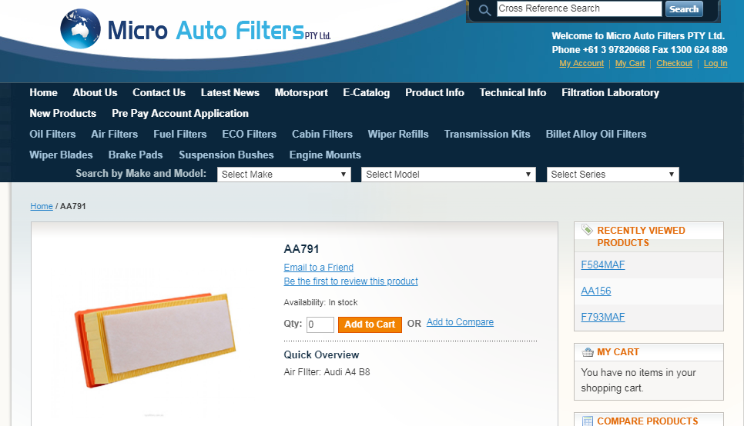Open Technical Info
Image resolution: width=744 pixels, height=426 pixels.
click(512, 93)
